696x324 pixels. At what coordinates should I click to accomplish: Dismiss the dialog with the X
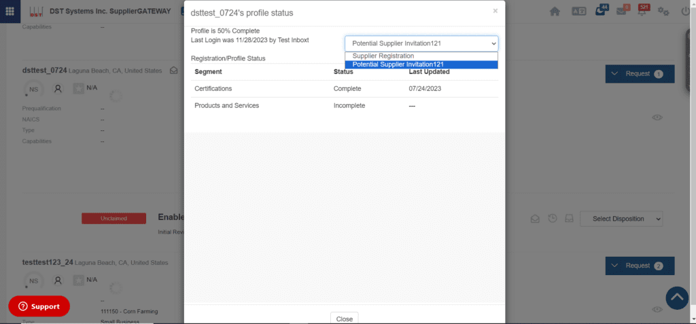[495, 11]
